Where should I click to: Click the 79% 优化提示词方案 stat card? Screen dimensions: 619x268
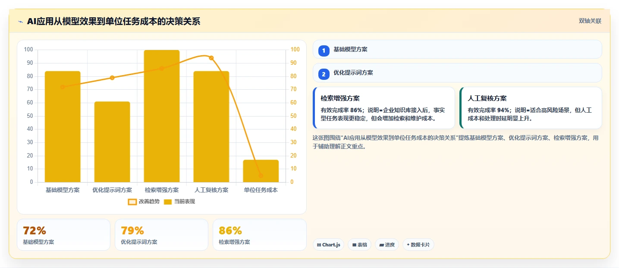[x=161, y=235]
